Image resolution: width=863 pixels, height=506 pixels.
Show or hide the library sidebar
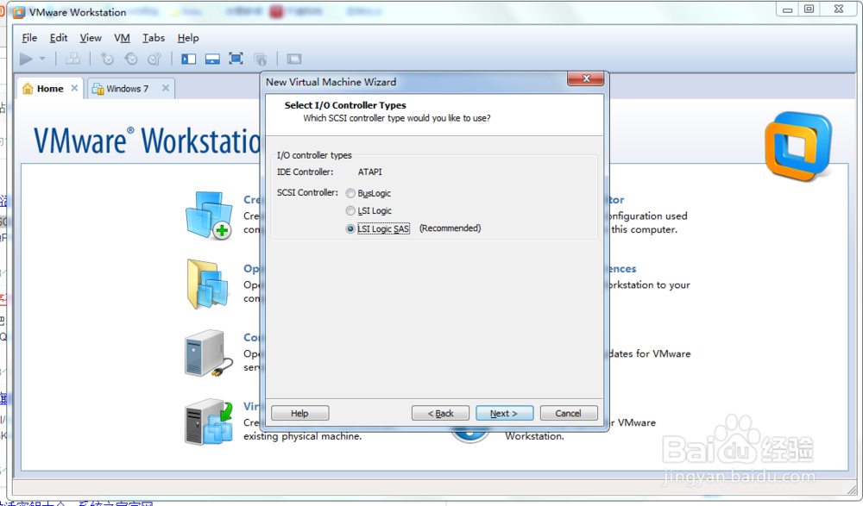tap(188, 59)
